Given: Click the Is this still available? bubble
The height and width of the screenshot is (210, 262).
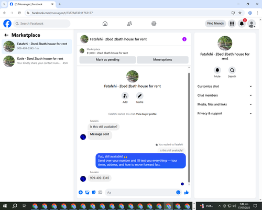Looking at the screenshot, I should (x=104, y=127).
